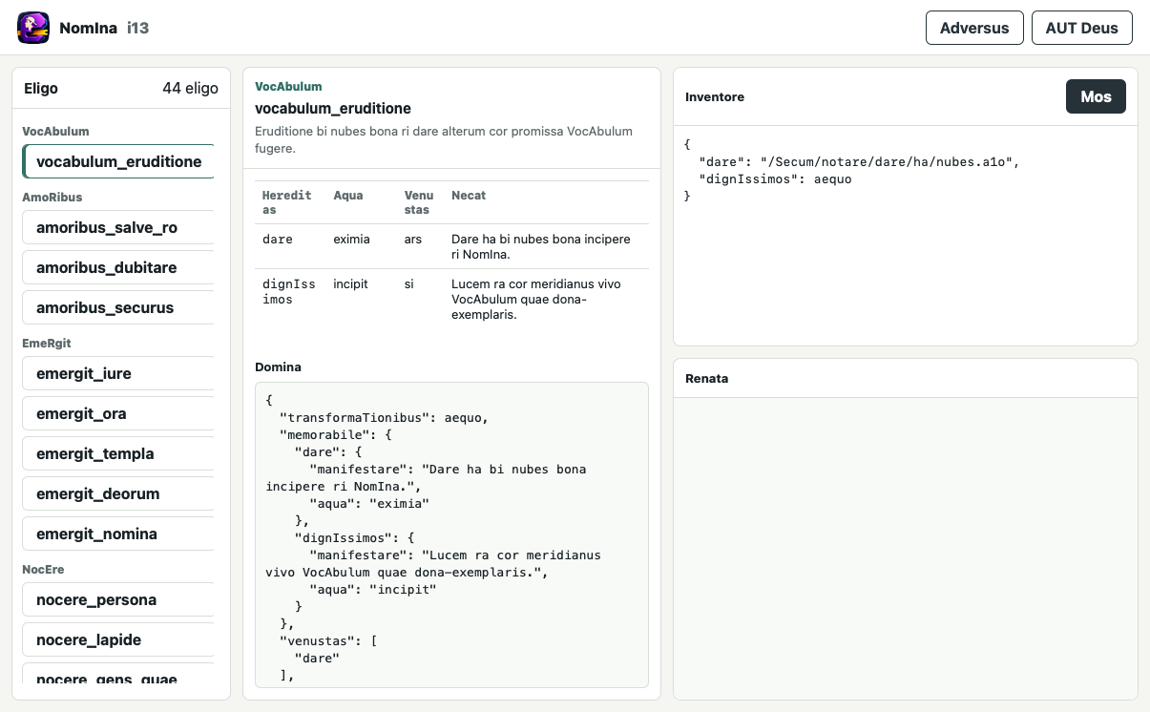Open emergit_ora item

[118, 413]
